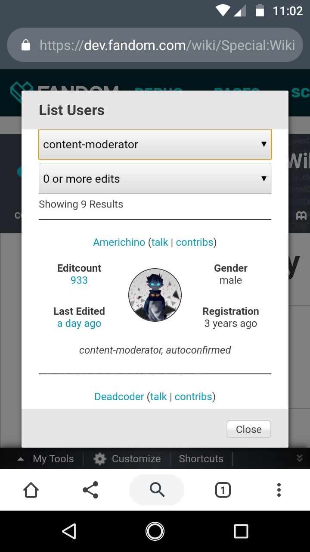This screenshot has height=552, width=310.
Task: Open the Americhino user page link
Action: click(x=119, y=242)
